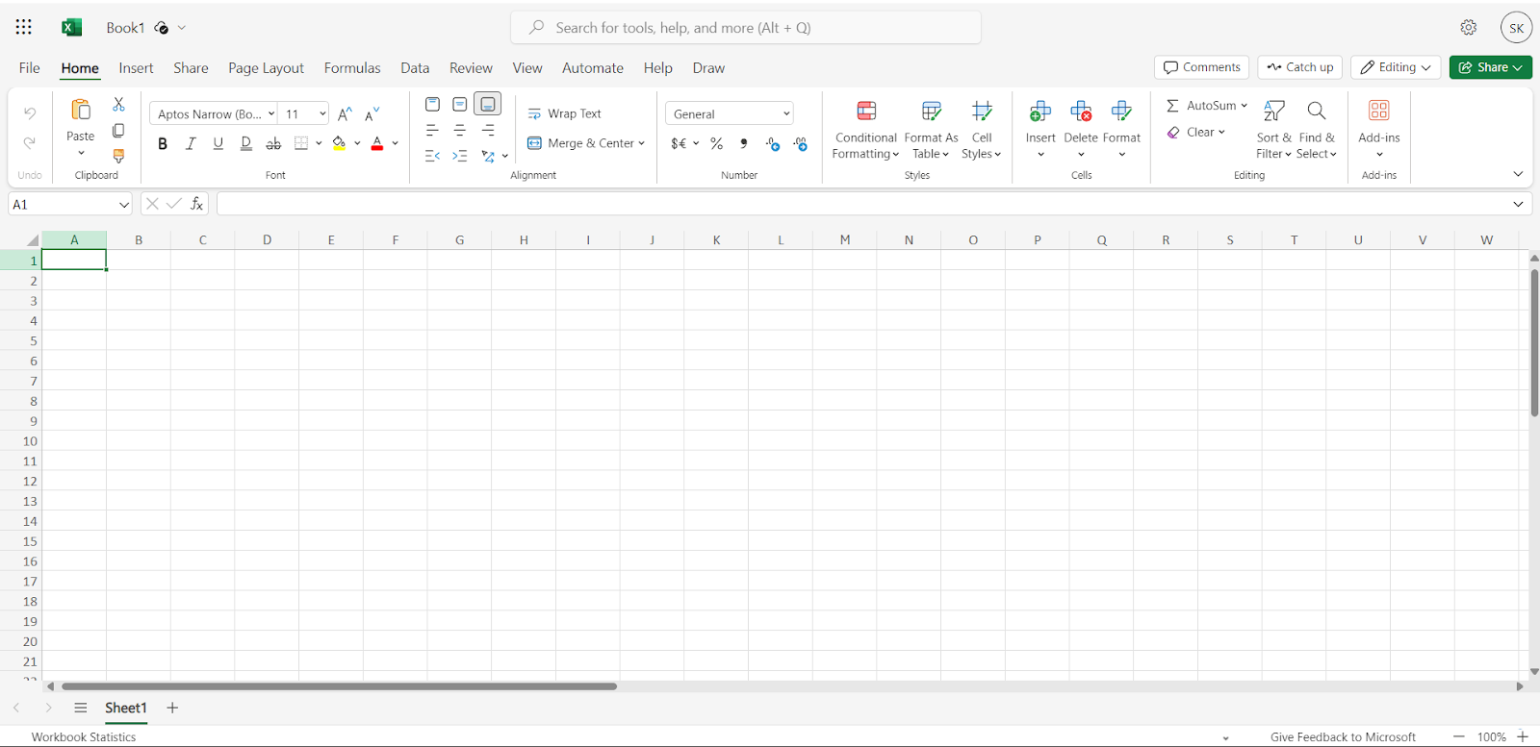This screenshot has height=747, width=1540.
Task: Toggle Top Align
Action: (432, 104)
